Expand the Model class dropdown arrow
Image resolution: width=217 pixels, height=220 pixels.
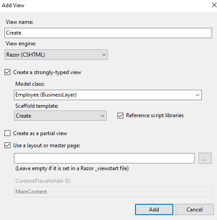tap(198, 95)
